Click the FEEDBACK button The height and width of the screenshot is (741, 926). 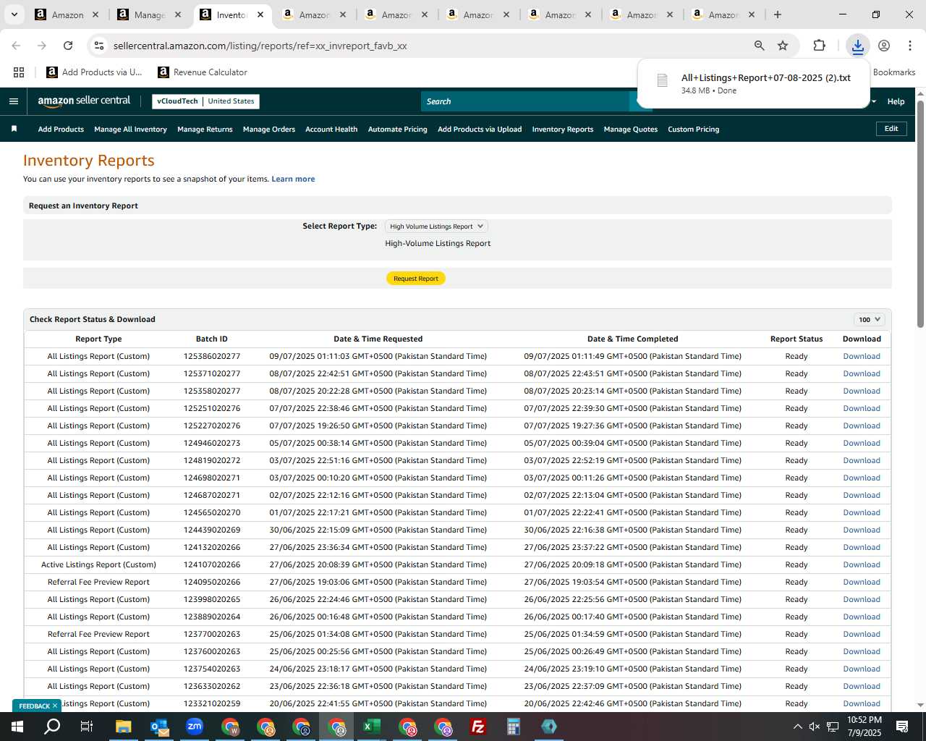(x=34, y=706)
